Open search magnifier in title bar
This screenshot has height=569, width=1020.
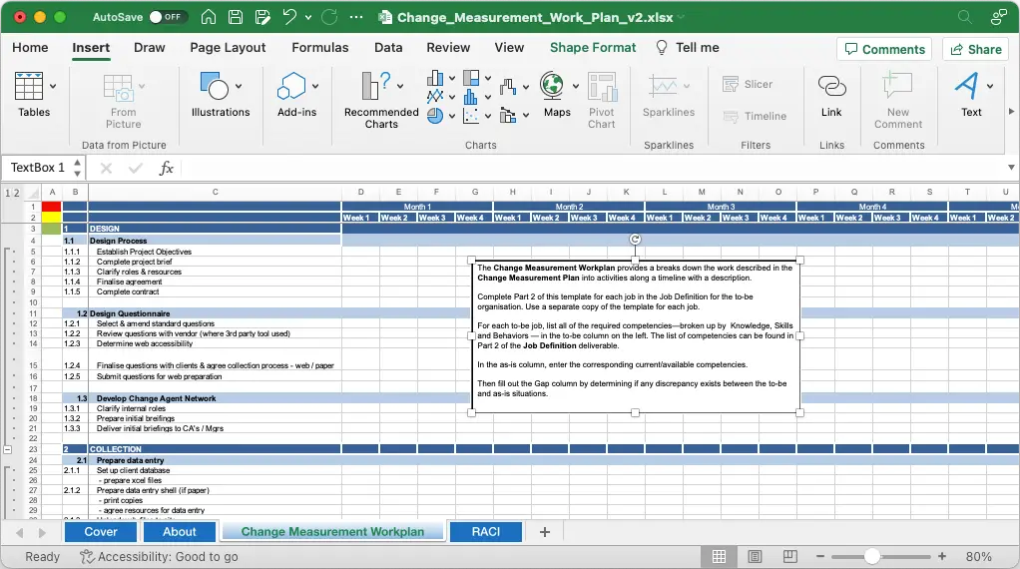pos(965,17)
